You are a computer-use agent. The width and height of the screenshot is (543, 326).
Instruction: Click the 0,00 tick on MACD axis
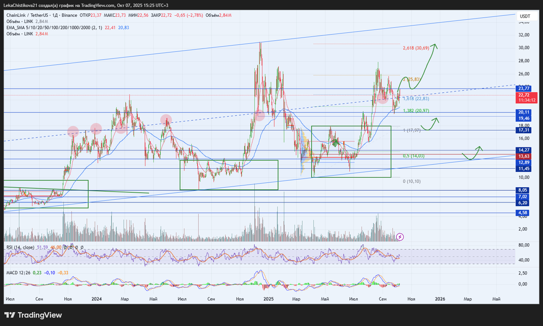coord(523,284)
